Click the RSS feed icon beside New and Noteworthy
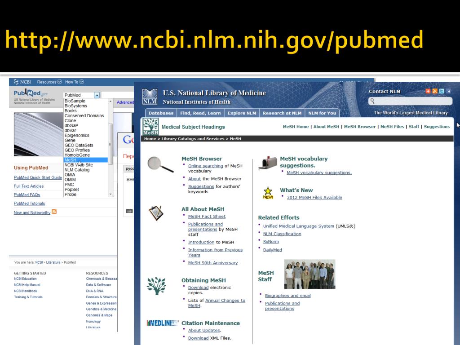 click(54, 212)
